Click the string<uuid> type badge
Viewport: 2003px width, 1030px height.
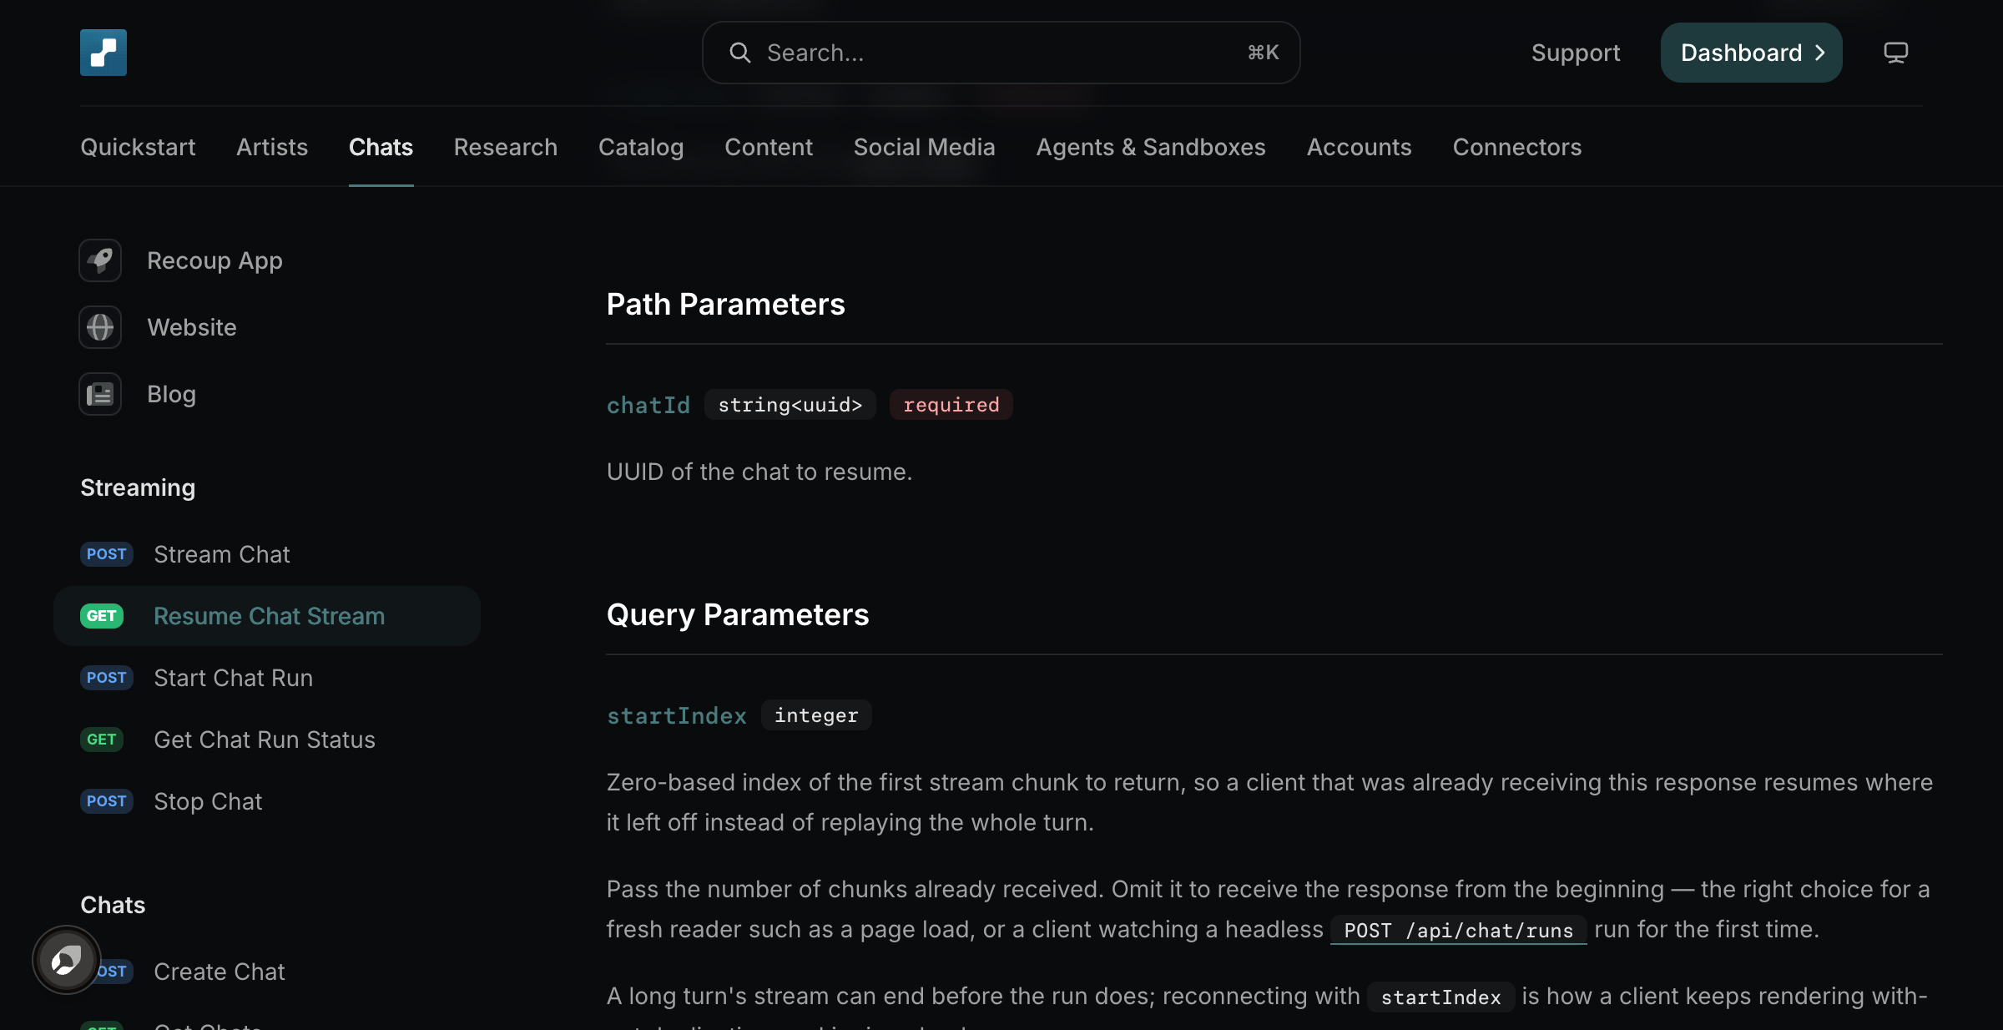point(790,405)
